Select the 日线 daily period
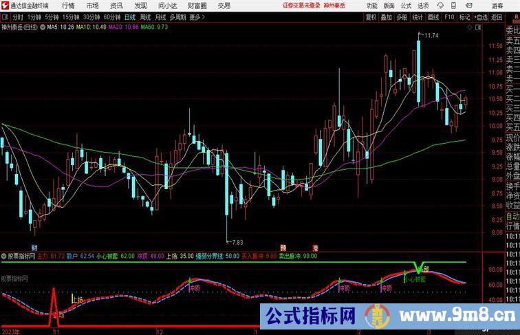The width and height of the screenshot is (520, 335). coord(130,17)
